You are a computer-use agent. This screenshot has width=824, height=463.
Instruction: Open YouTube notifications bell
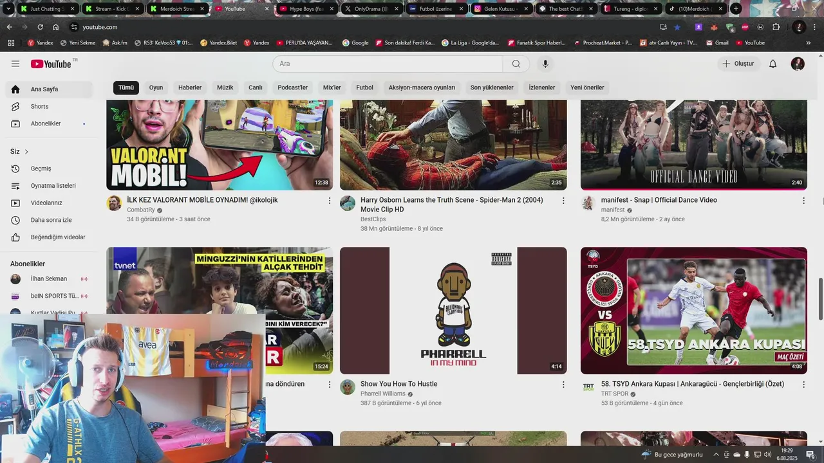tap(773, 64)
